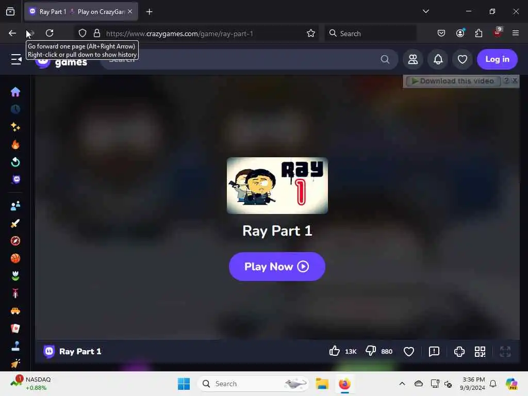Open Recently played clock icon

(15, 109)
